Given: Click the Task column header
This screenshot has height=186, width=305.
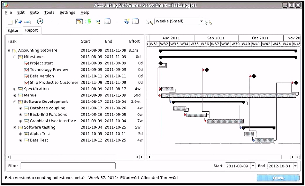Looking at the screenshot, I should tap(12, 41).
